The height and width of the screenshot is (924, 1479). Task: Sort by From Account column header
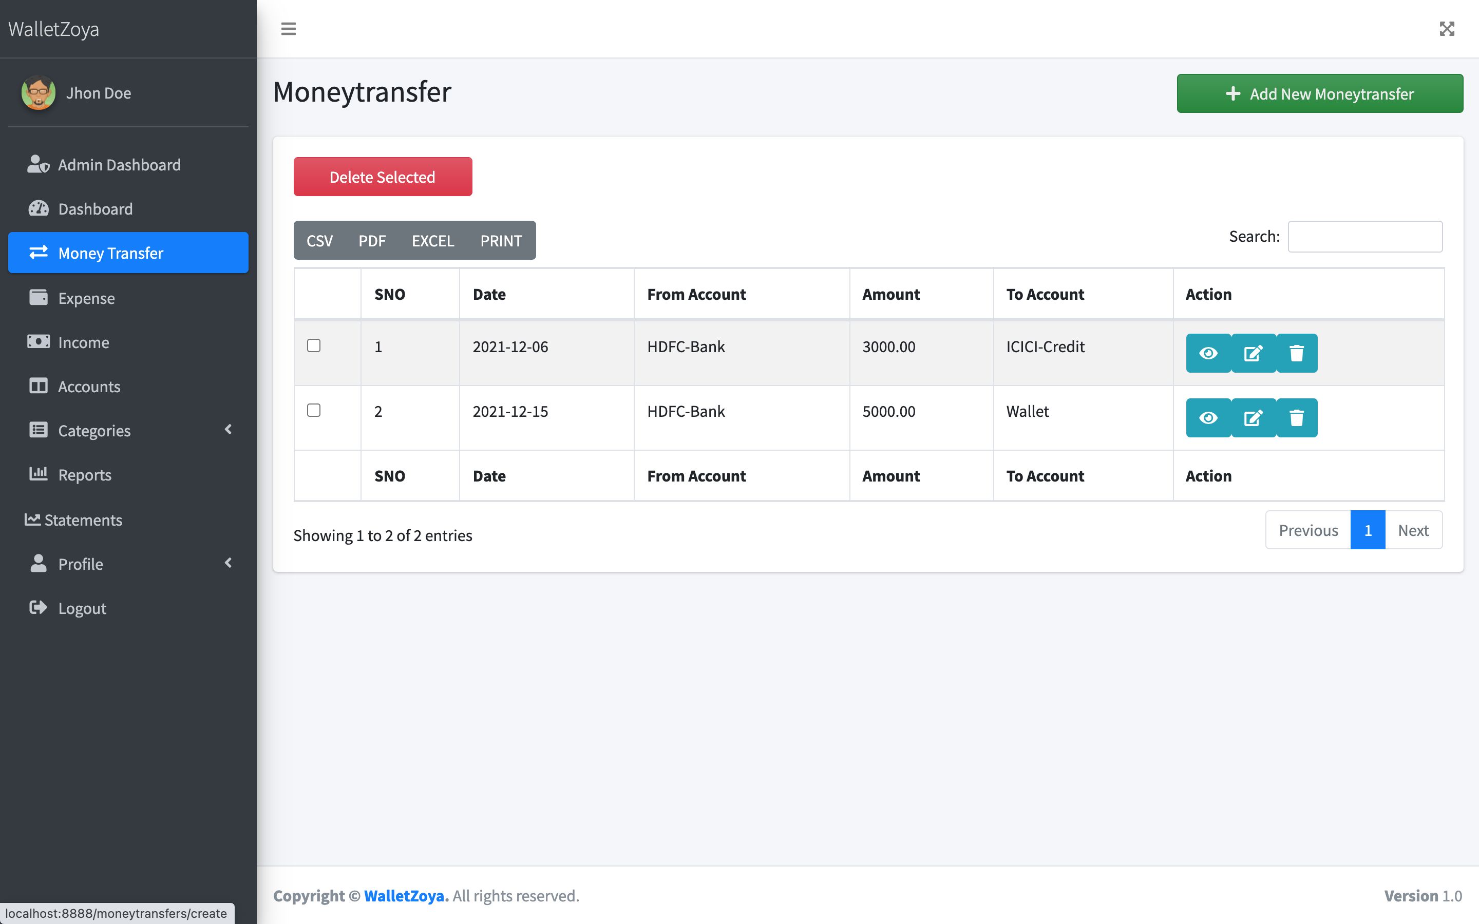coord(742,294)
